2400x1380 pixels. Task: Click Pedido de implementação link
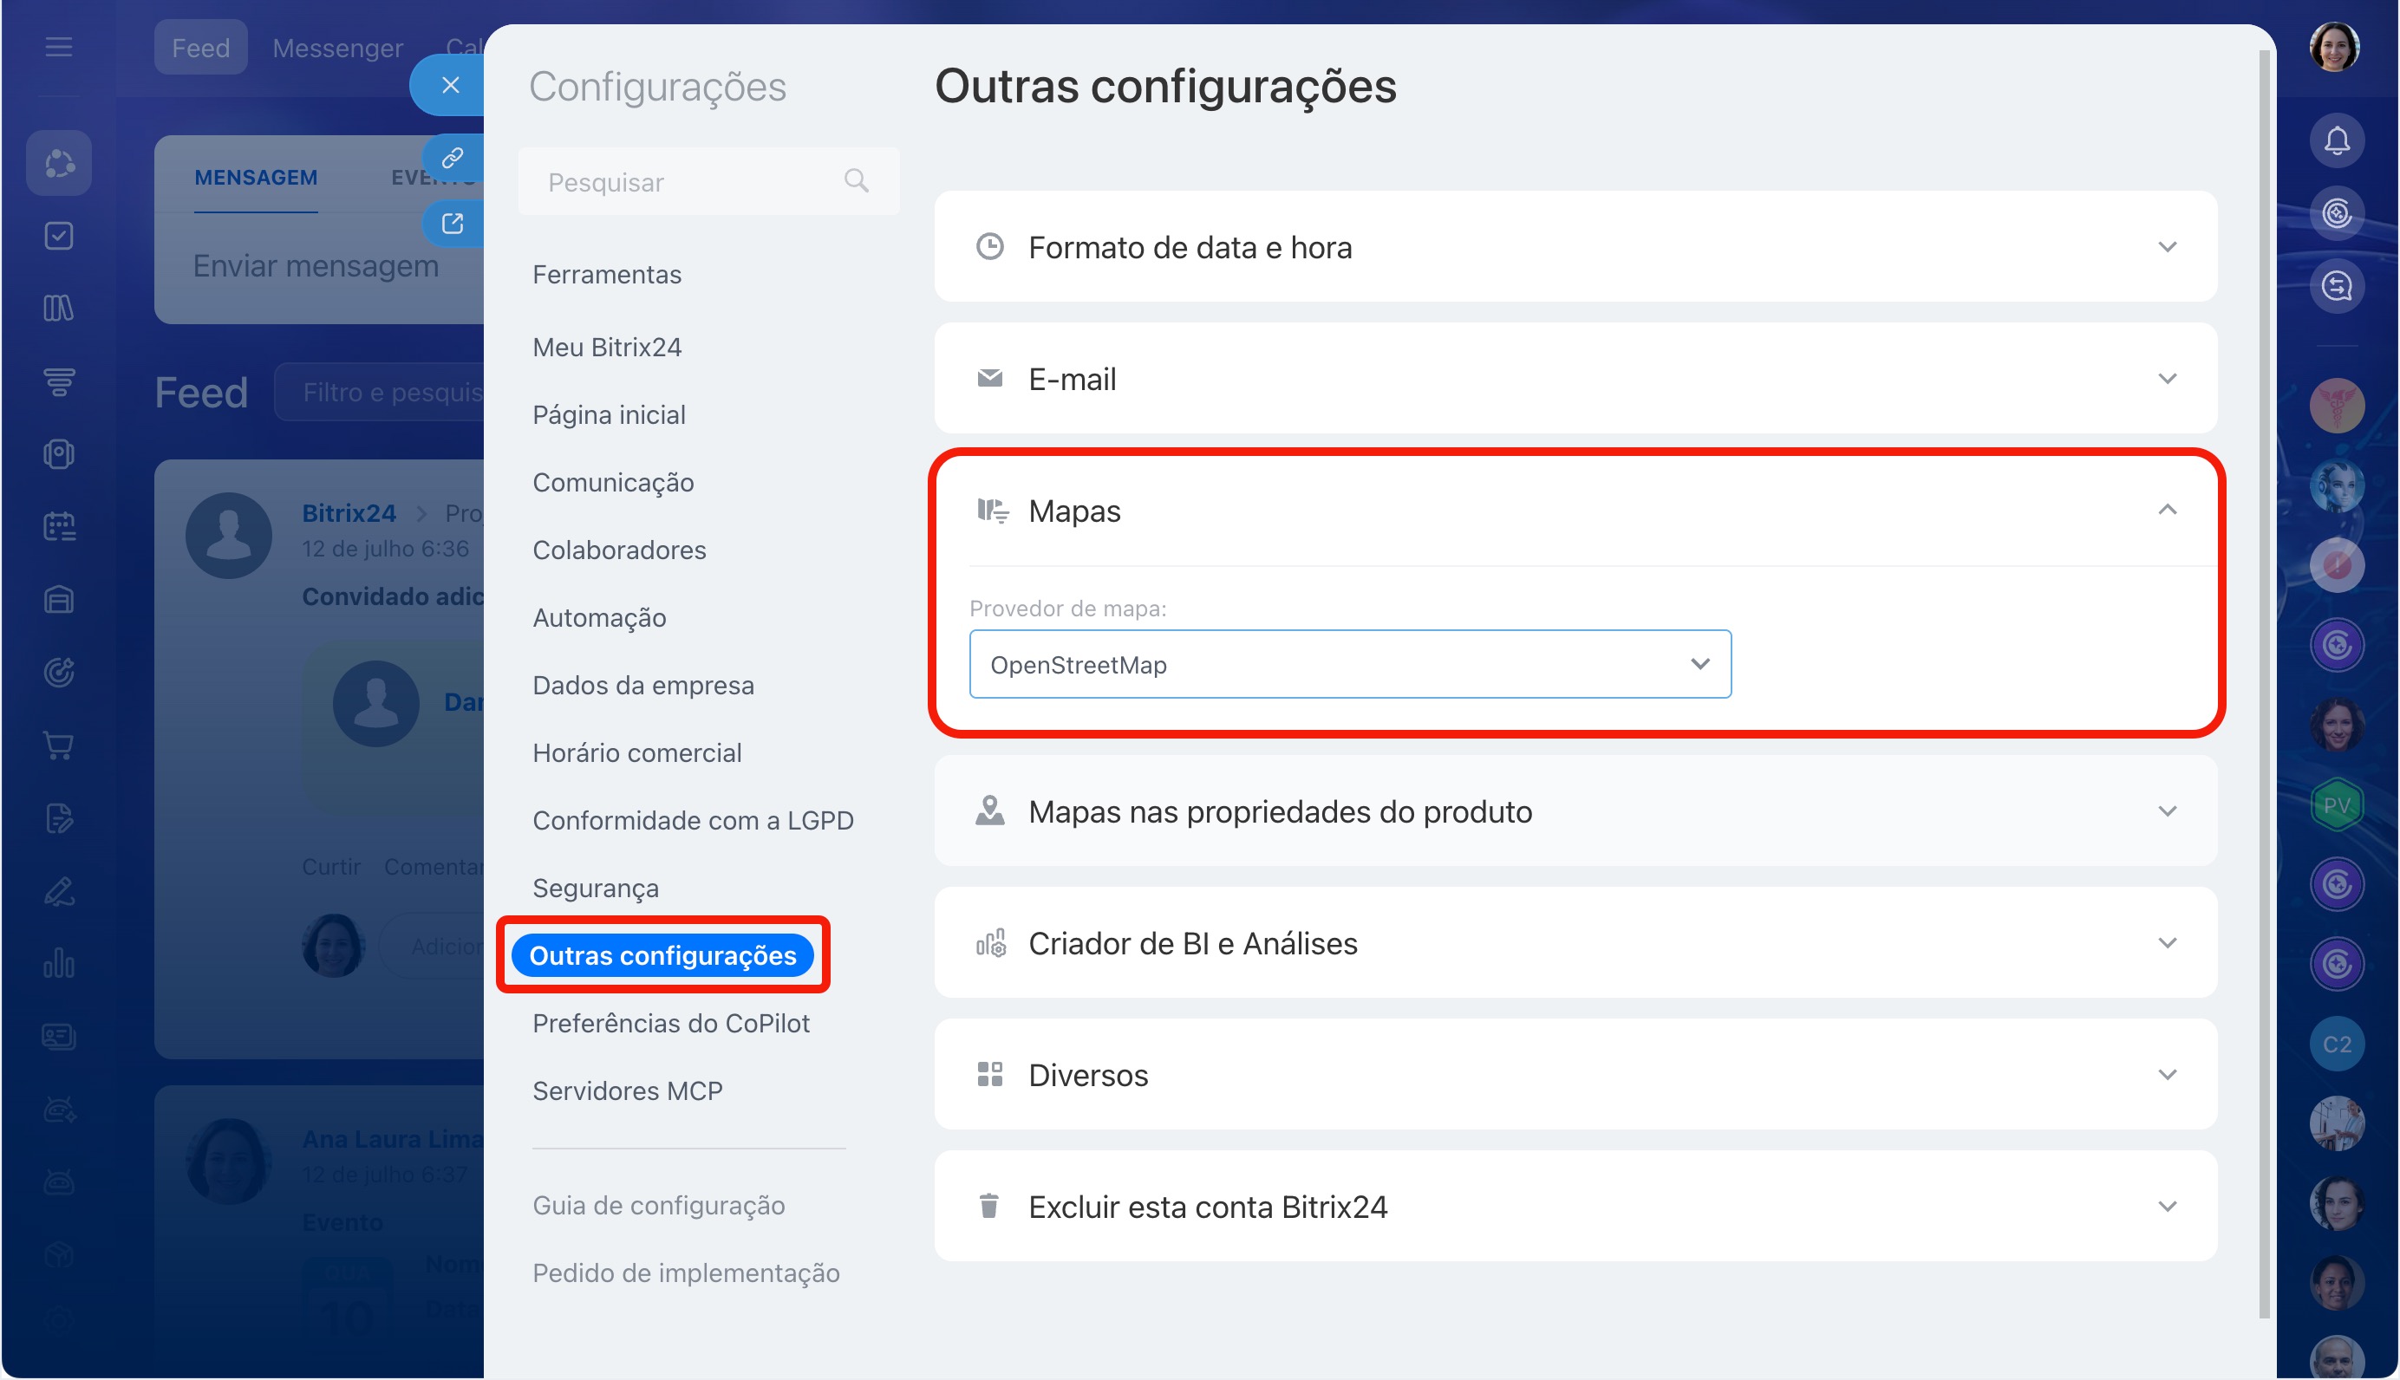pyautogui.click(x=685, y=1273)
